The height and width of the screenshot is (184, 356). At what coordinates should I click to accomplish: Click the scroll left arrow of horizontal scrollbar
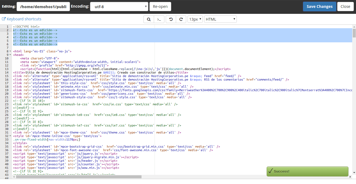pyautogui.click(x=14, y=177)
